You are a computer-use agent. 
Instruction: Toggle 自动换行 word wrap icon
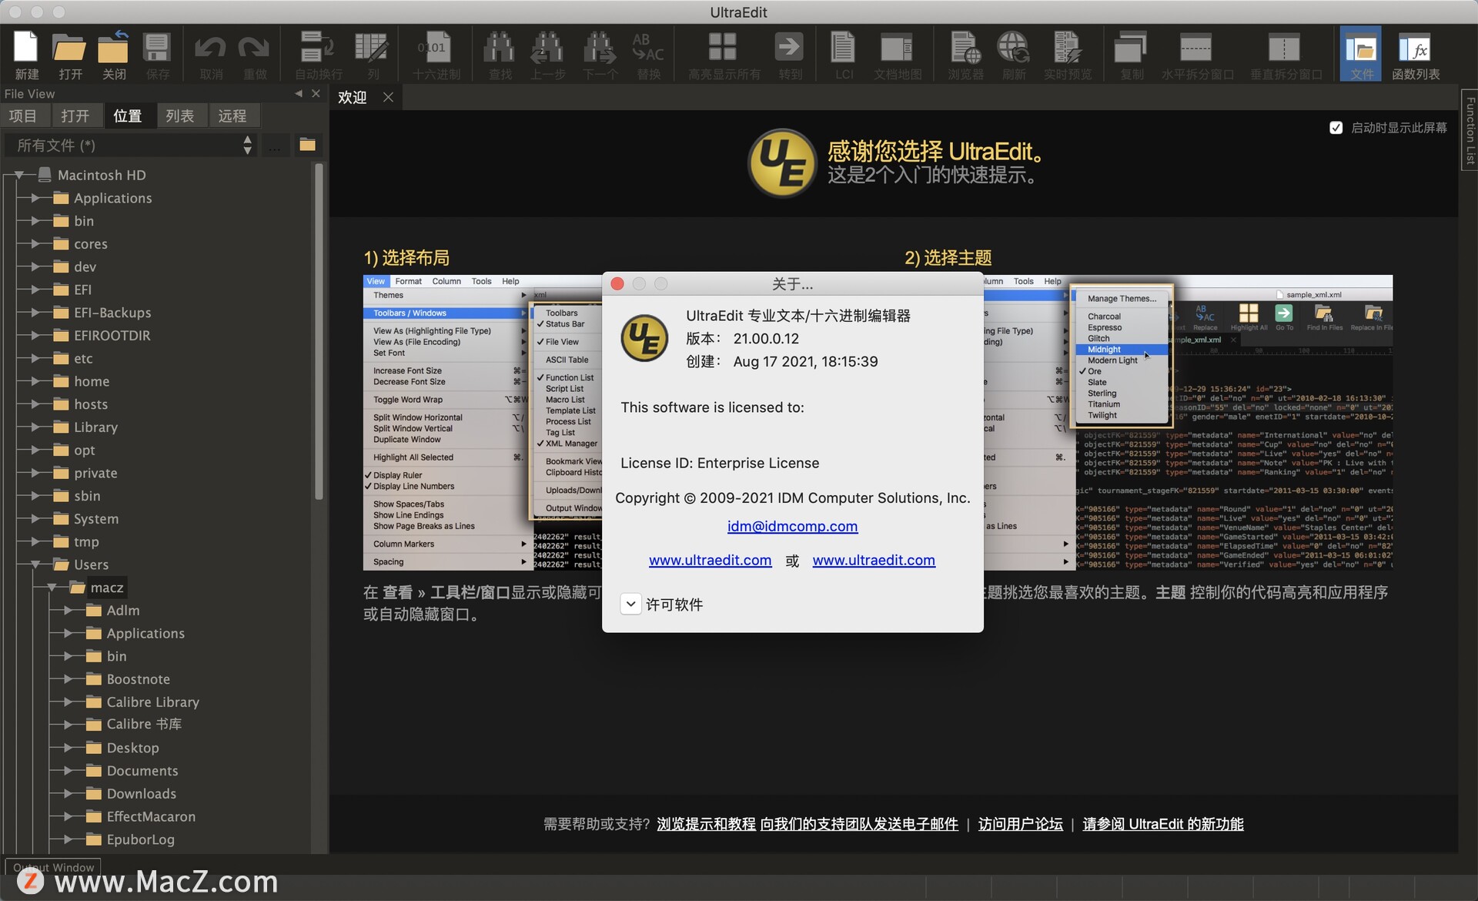point(318,54)
